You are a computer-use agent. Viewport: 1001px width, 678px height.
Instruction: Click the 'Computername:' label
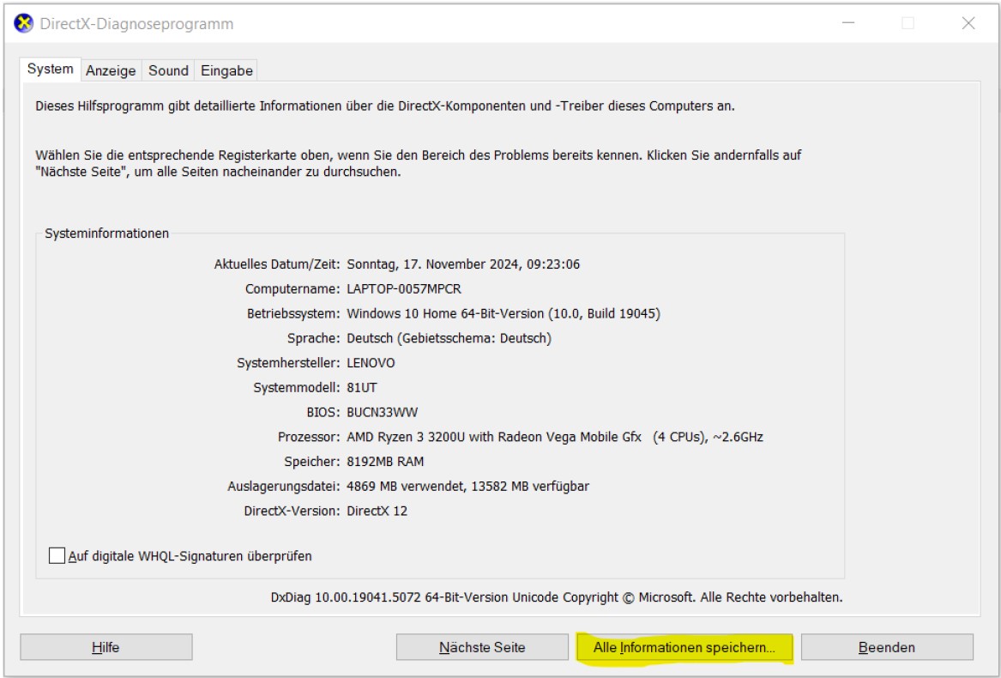pyautogui.click(x=293, y=289)
